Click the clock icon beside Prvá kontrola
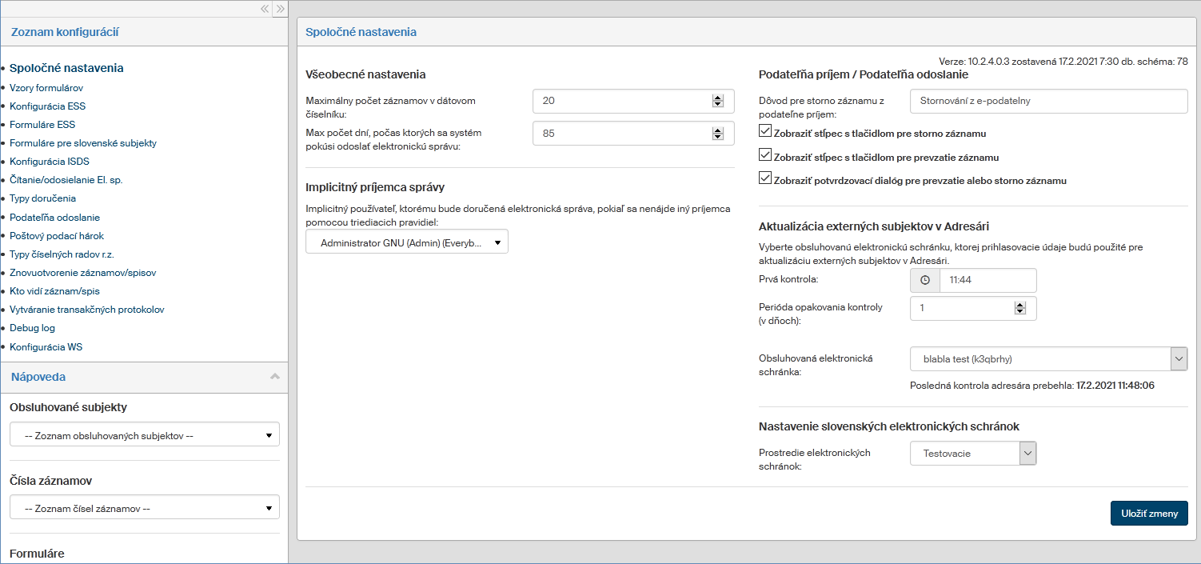 tap(925, 280)
